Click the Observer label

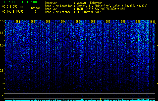[51, 3]
